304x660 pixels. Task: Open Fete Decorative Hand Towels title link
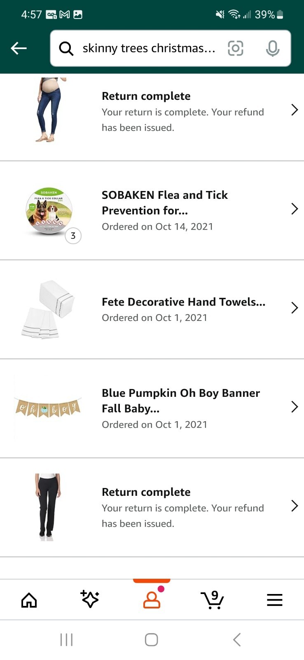[x=183, y=302]
